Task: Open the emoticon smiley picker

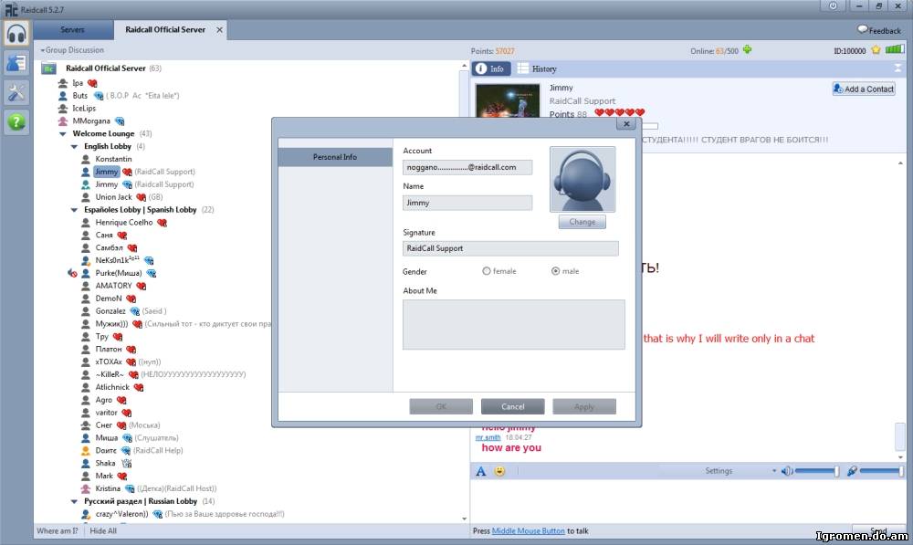Action: [499, 471]
